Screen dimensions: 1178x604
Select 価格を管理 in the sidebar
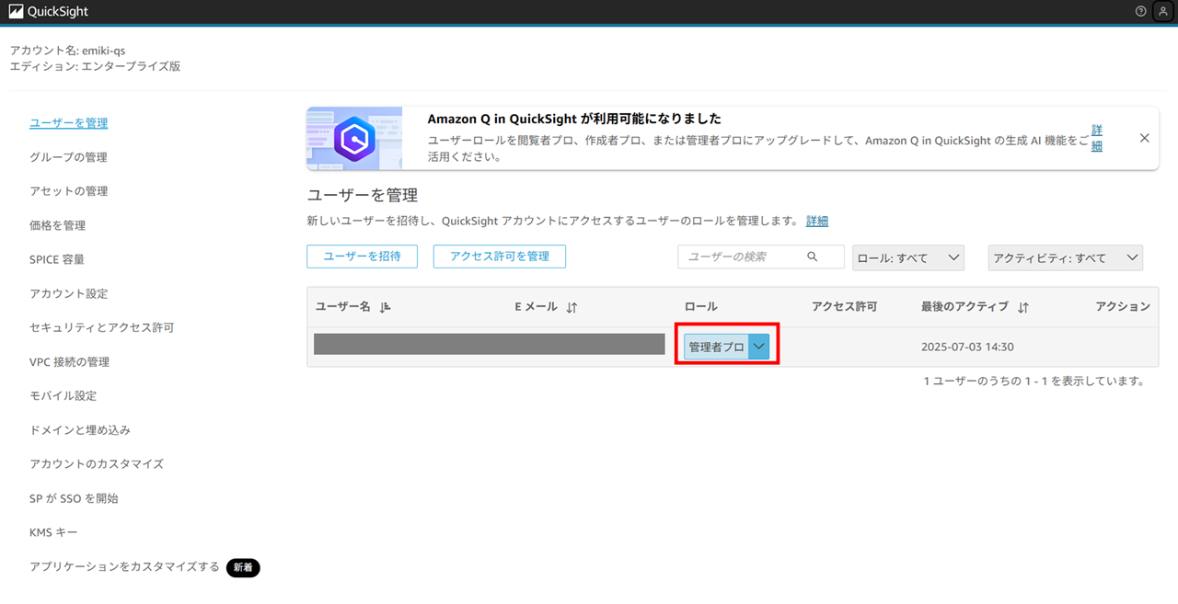(57, 225)
